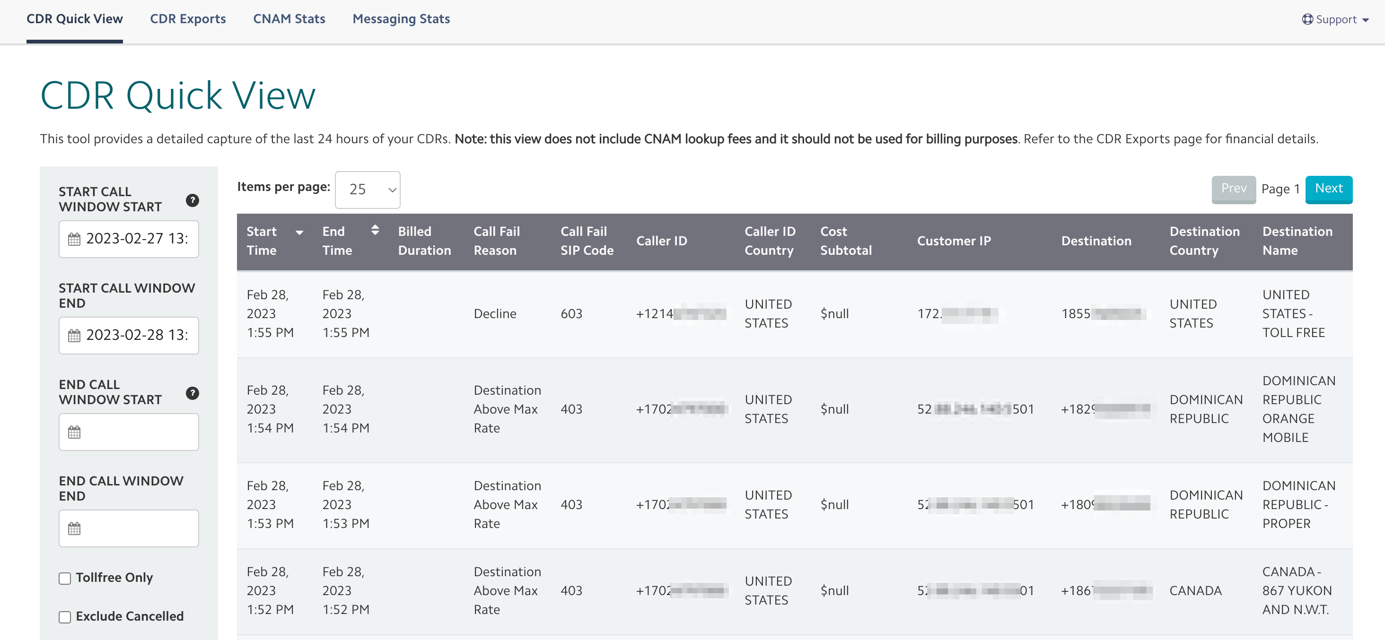Click the Destination Country column header

[1204, 241]
